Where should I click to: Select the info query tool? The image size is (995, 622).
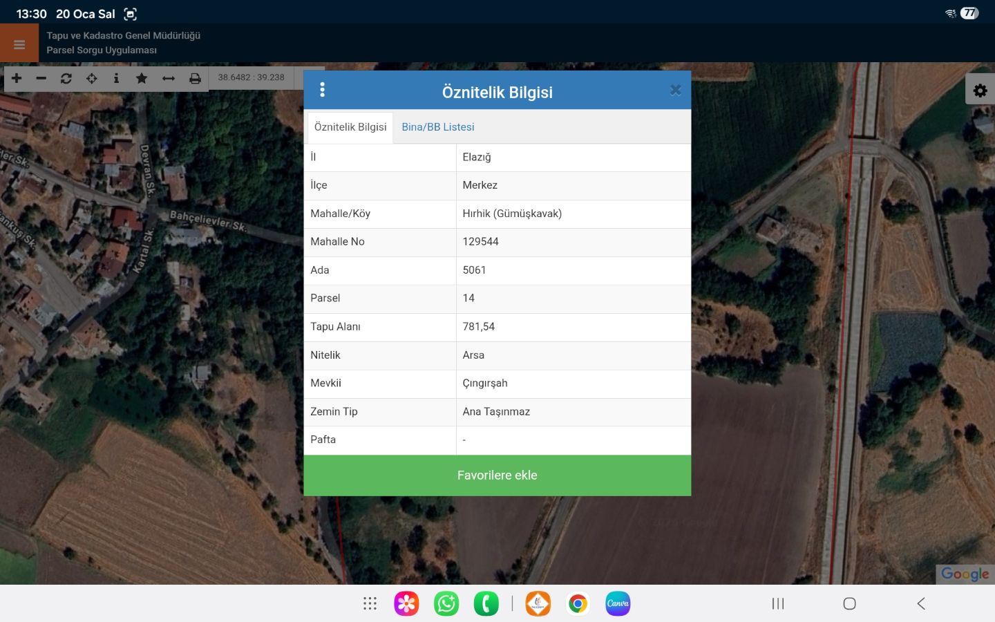coord(116,78)
